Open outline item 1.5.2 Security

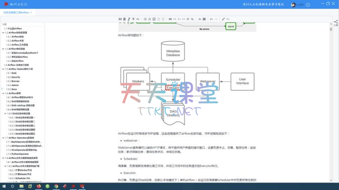pyautogui.click(x=16, y=77)
